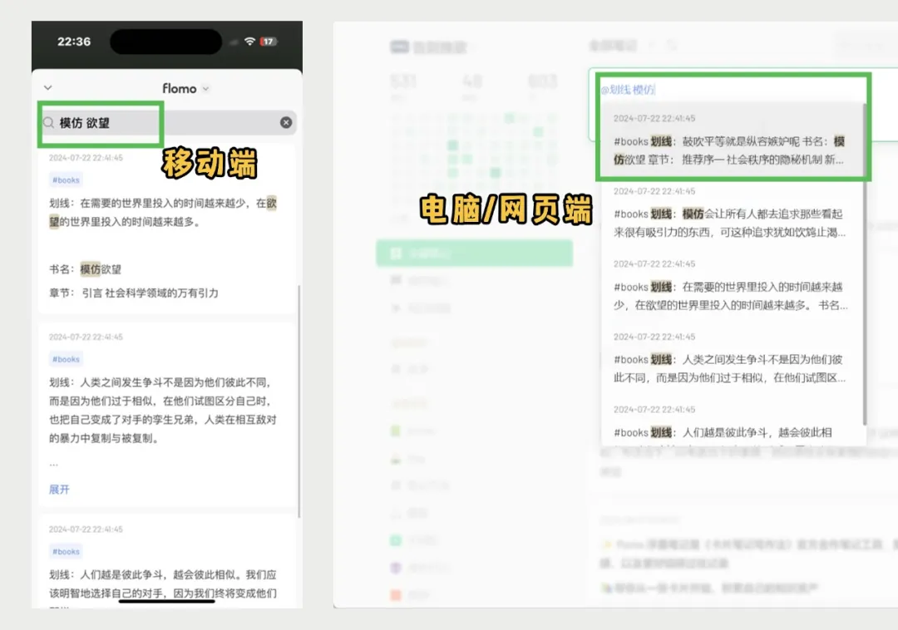
Task: Clear the mobile search text with X button
Action: coord(286,122)
